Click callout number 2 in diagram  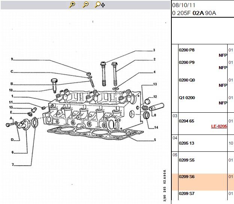coord(154,59)
